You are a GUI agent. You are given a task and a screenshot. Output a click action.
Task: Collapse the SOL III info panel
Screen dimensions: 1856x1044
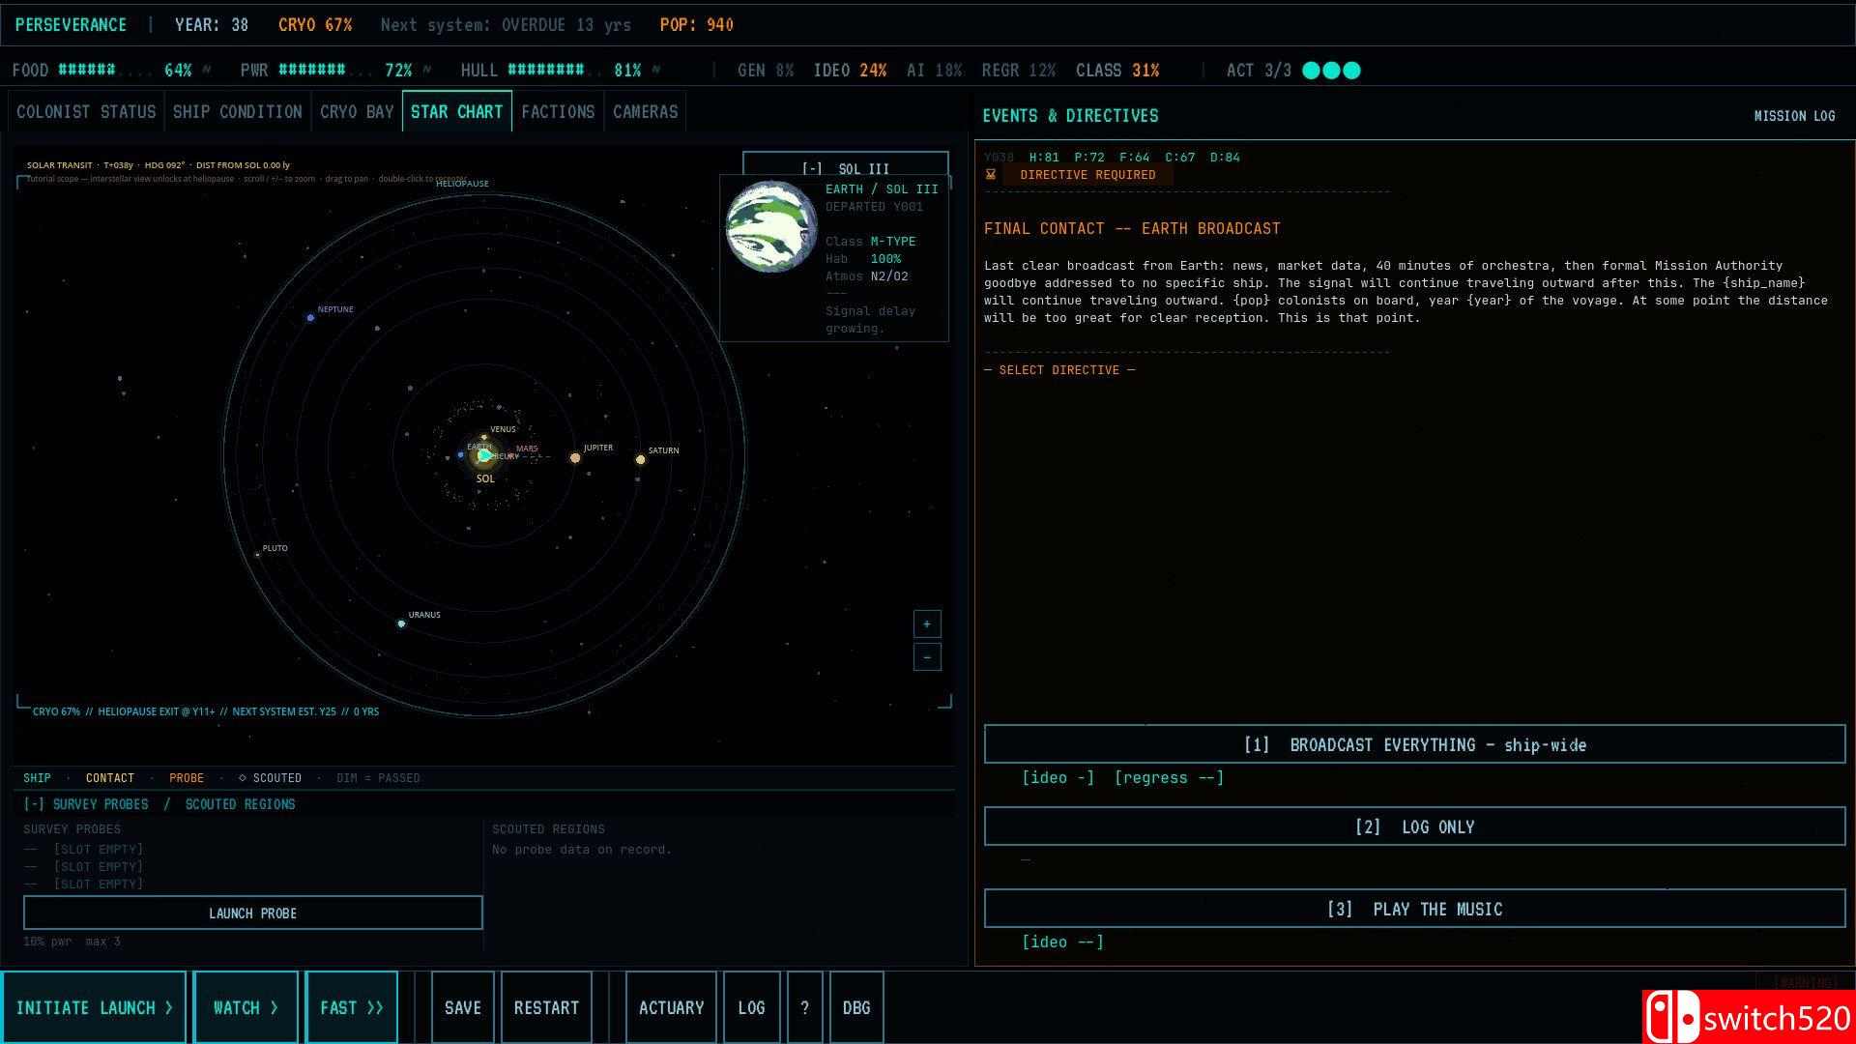(x=845, y=165)
